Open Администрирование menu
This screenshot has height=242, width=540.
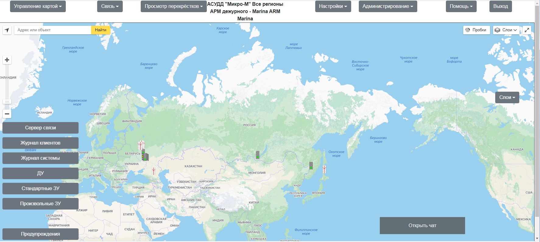click(x=388, y=6)
